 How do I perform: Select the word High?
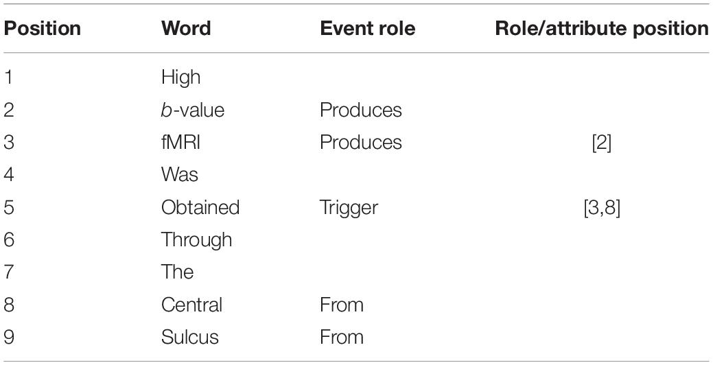click(180, 78)
